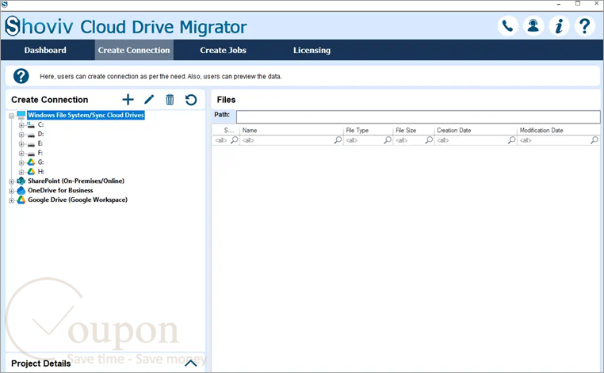Refresh the connection list

[x=191, y=100]
